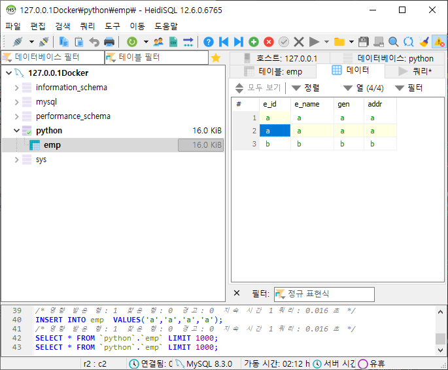Switch to the 호스트: 127.0.0.1 tab
This screenshot has width=448, height=370.
tap(280, 58)
